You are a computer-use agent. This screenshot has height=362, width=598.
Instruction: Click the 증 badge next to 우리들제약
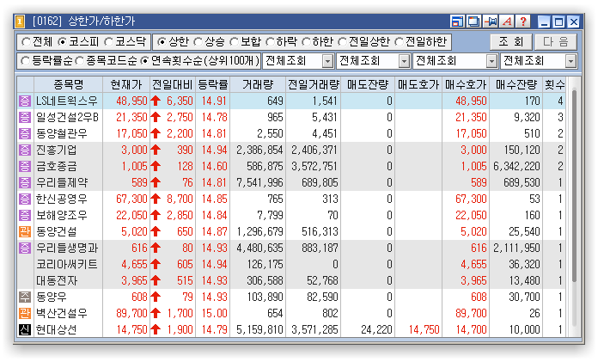[25, 182]
